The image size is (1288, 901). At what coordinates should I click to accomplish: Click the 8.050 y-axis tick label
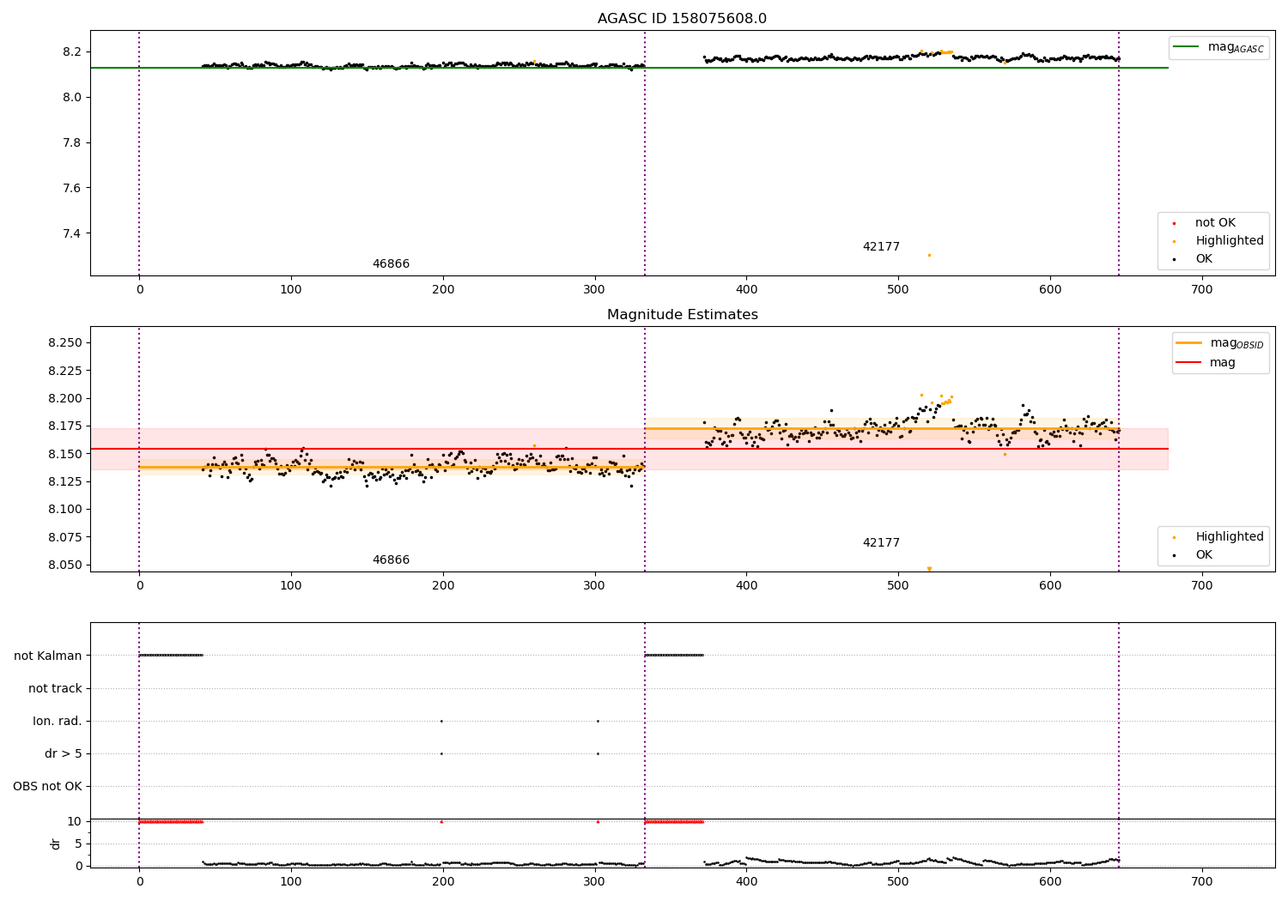65,565
